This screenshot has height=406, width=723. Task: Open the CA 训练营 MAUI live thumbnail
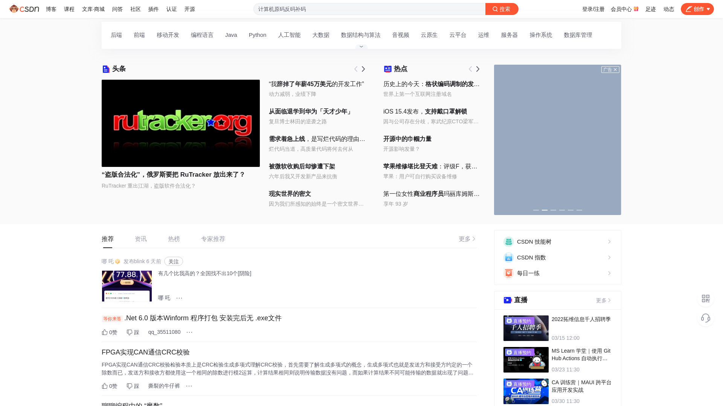(x=526, y=391)
